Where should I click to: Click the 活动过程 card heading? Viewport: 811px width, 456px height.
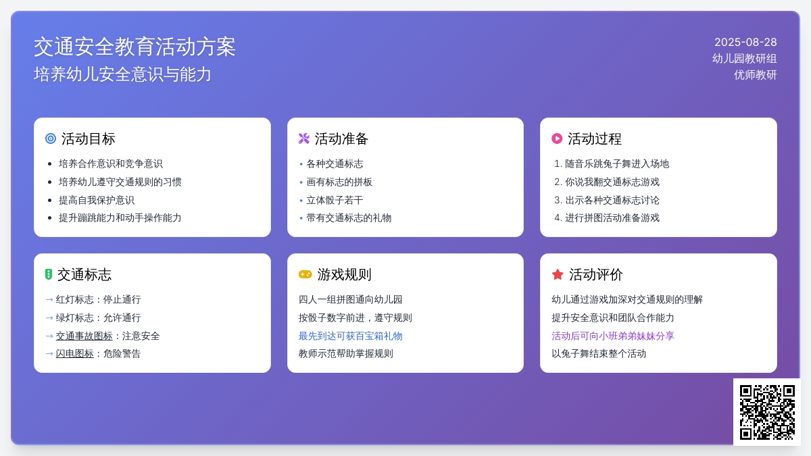[x=595, y=138]
